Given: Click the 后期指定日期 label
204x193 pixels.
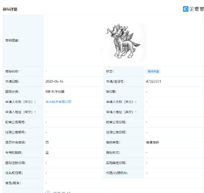Looking at the screenshot, I should 116,163.
